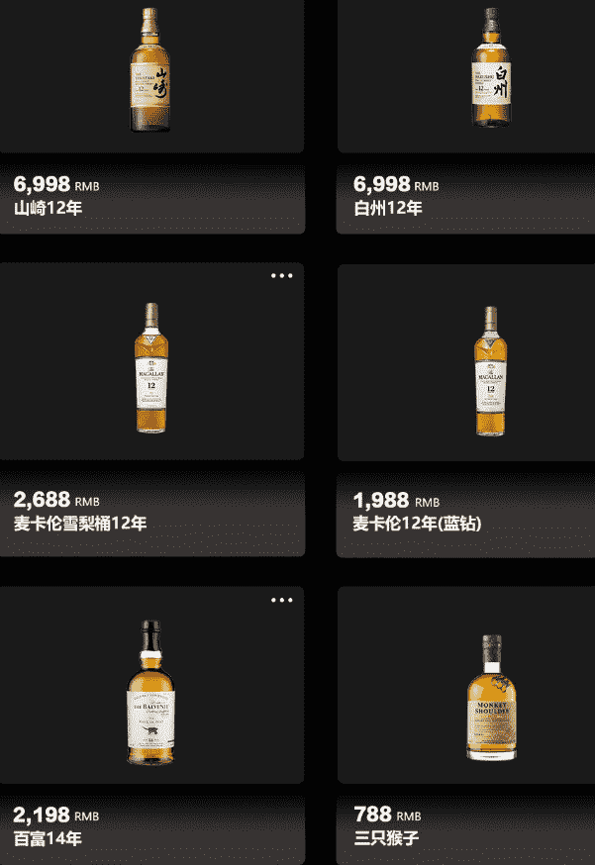
Task: Select the Monkey Shoulder bottle image
Action: point(492,698)
